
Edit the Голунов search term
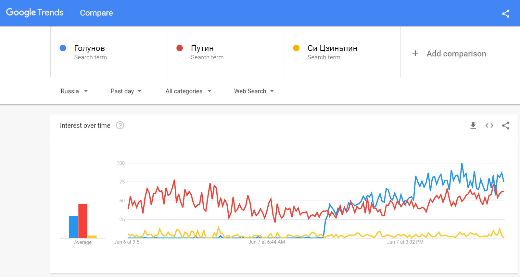coord(89,48)
